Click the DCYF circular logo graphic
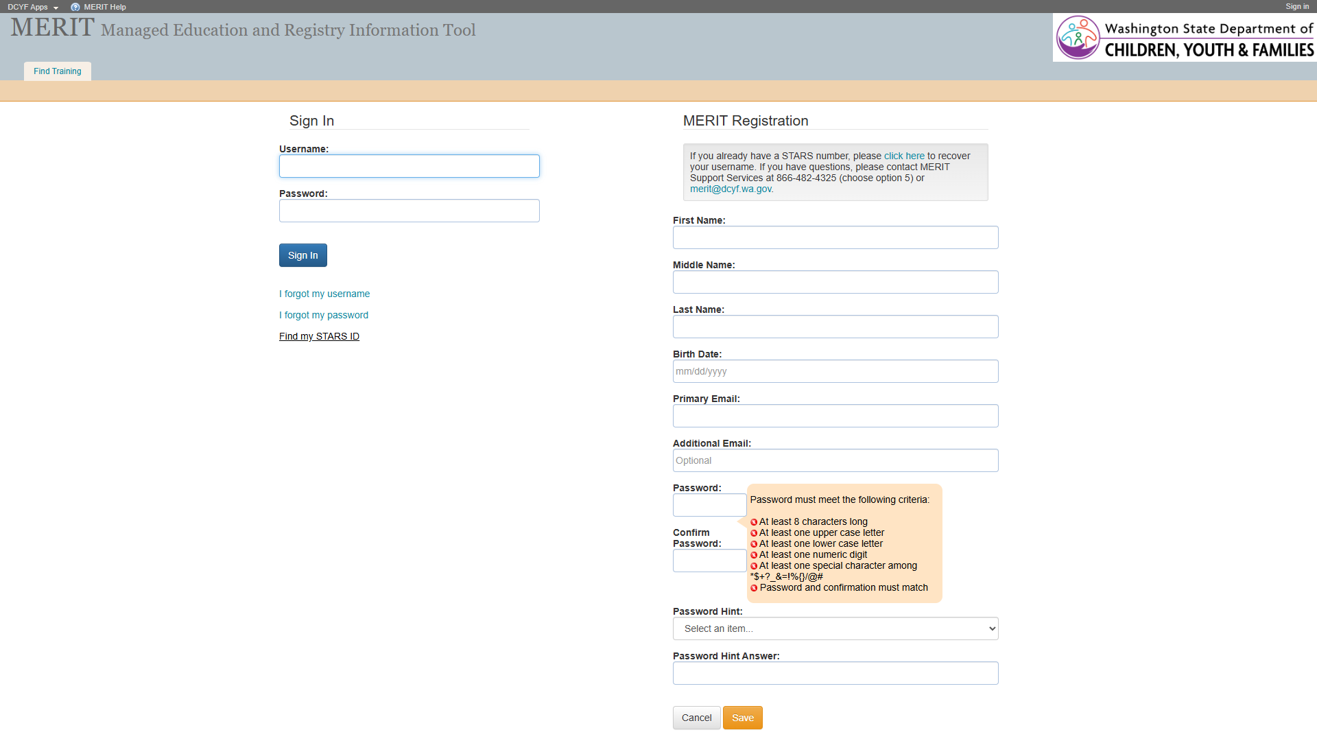 1077,37
